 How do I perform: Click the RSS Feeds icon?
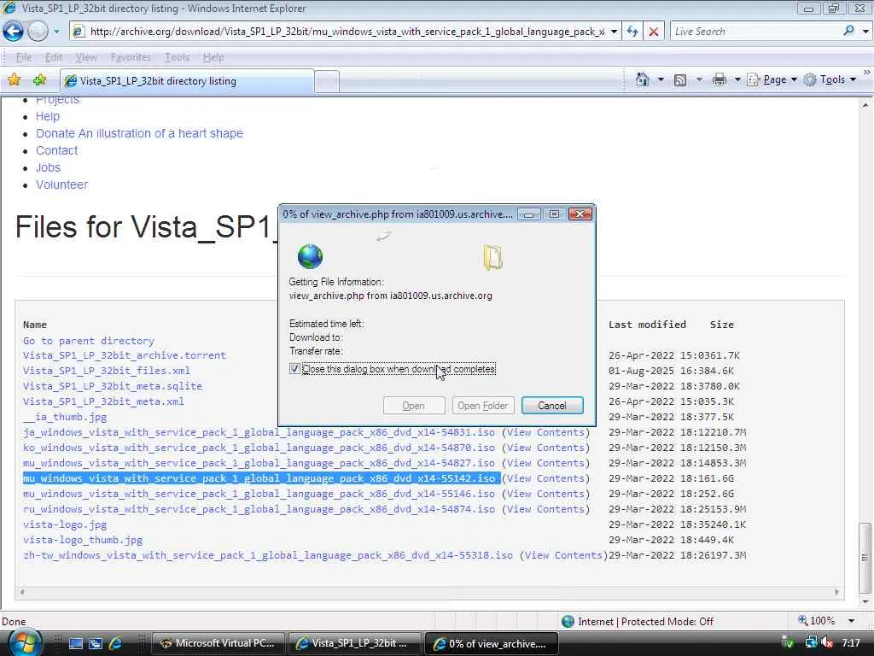(x=680, y=79)
